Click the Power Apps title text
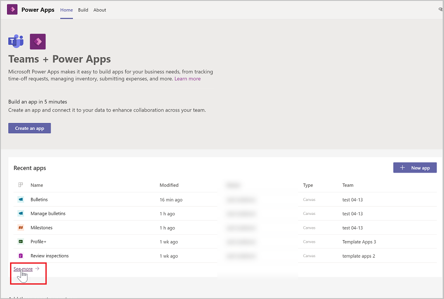Screen dimensions: 444x299 (x=38, y=10)
